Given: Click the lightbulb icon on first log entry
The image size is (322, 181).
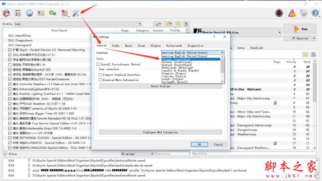Looking at the screenshot, I should (29, 161).
